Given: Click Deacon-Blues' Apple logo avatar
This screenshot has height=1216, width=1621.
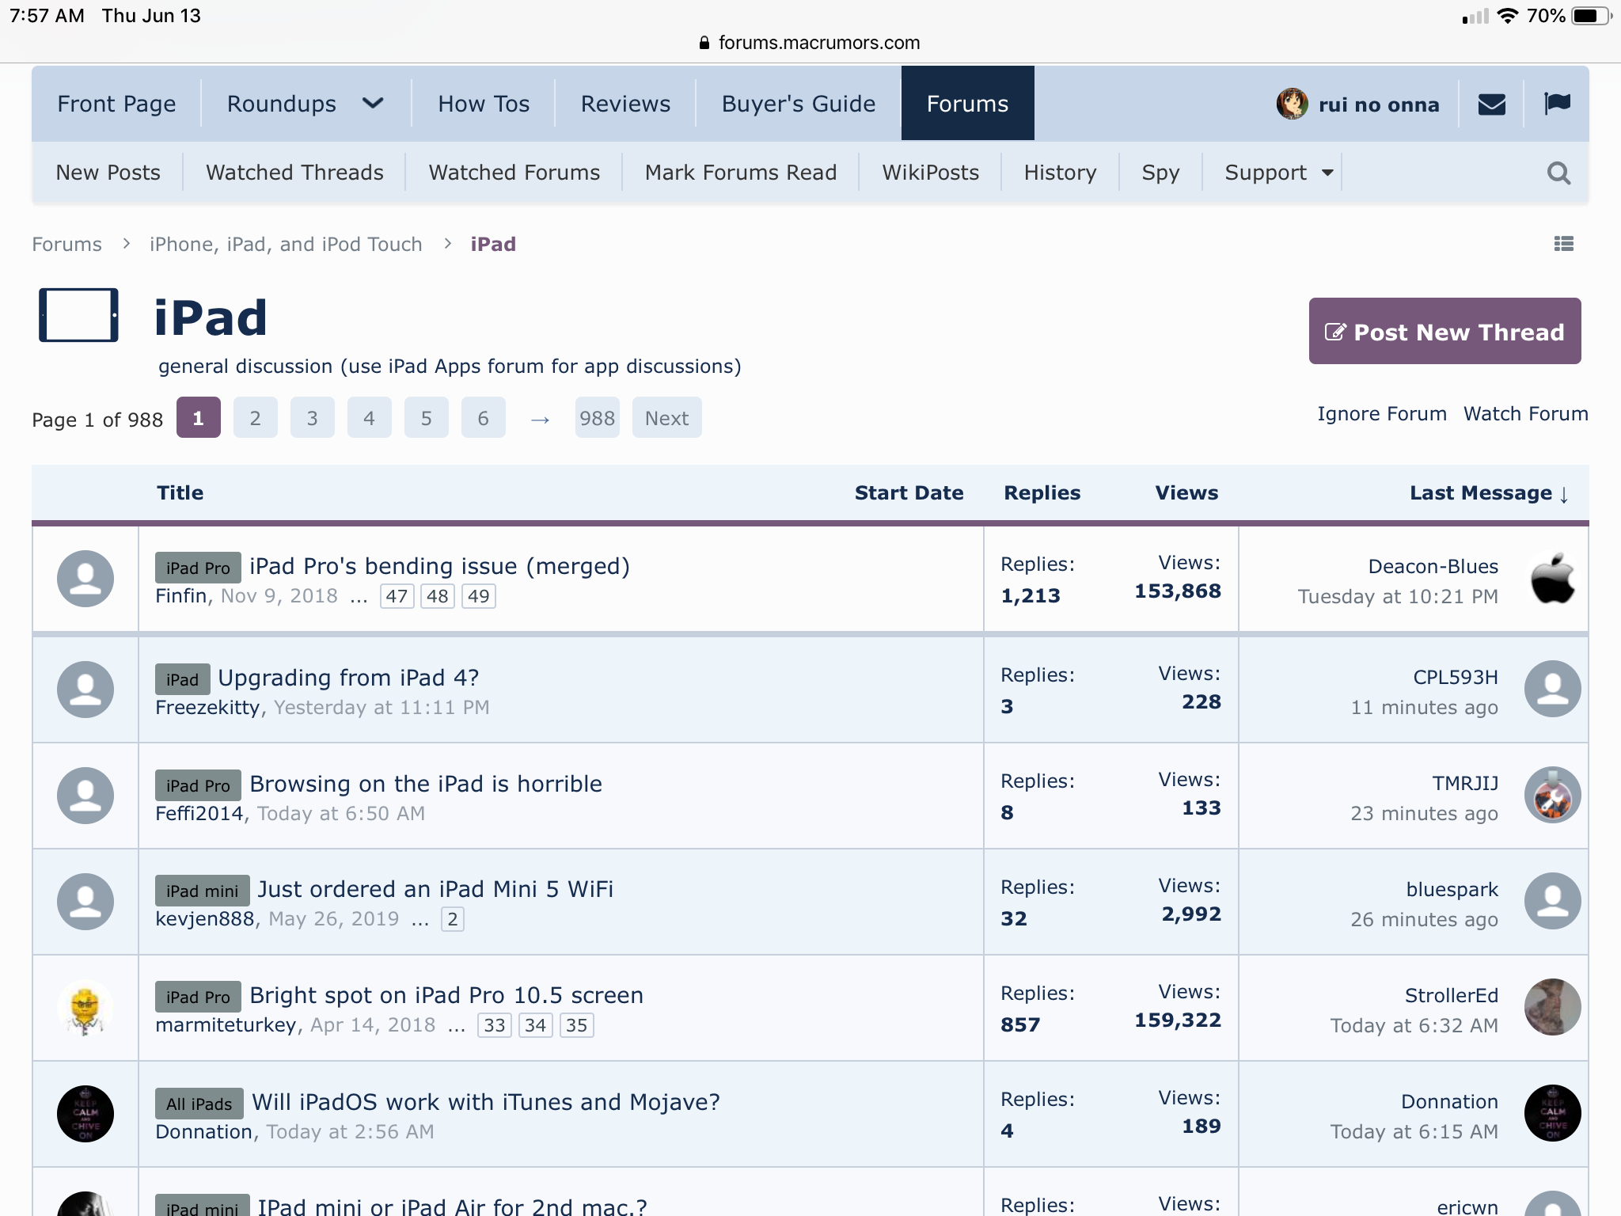Looking at the screenshot, I should [1552, 579].
